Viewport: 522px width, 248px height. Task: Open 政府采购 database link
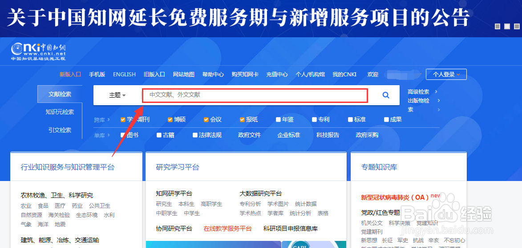pyautogui.click(x=367, y=135)
